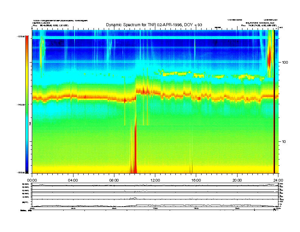300x232 pixels.
Task: Click the -125.00 color scale label
Action: coord(21,36)
